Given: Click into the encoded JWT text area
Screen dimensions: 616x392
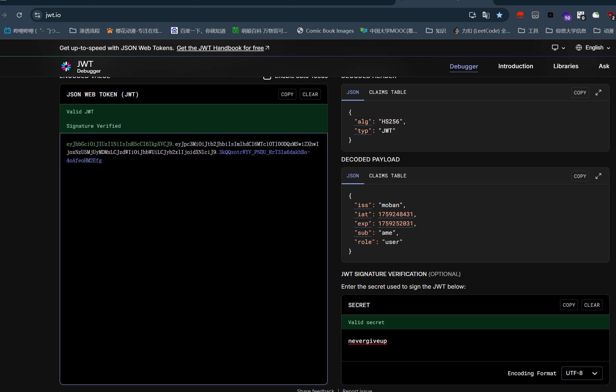Looking at the screenshot, I should coord(193,259).
